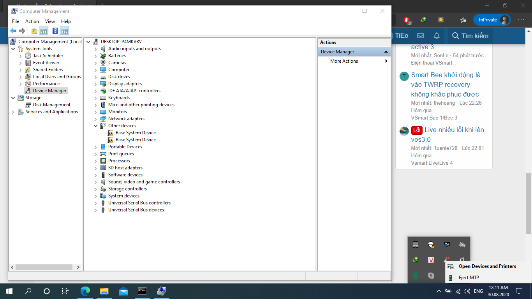Click the Windows Security shield tray icon
This screenshot has height=299, width=532.
(431, 244)
